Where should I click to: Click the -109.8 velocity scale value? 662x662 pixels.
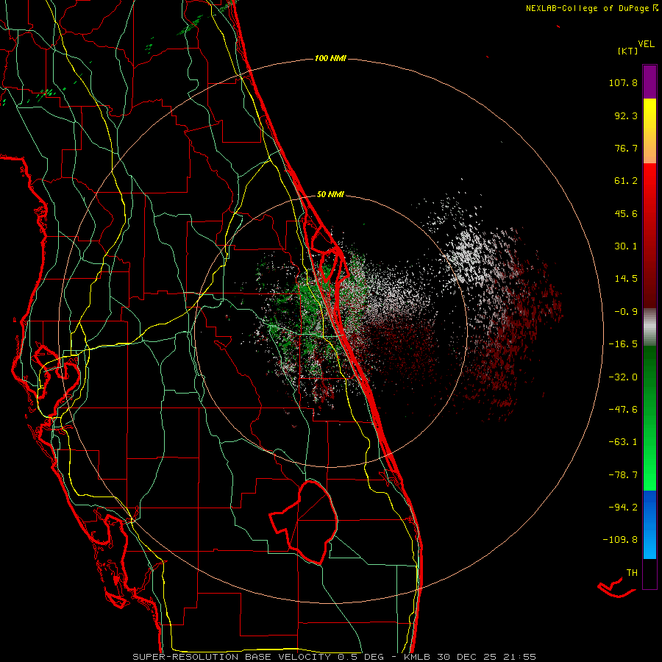coord(620,540)
